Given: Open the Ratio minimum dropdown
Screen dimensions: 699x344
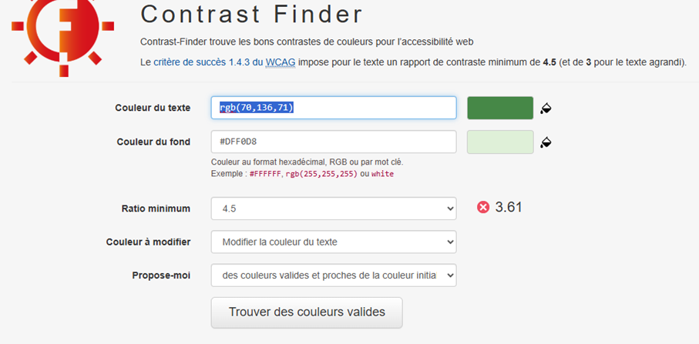Looking at the screenshot, I should [334, 209].
